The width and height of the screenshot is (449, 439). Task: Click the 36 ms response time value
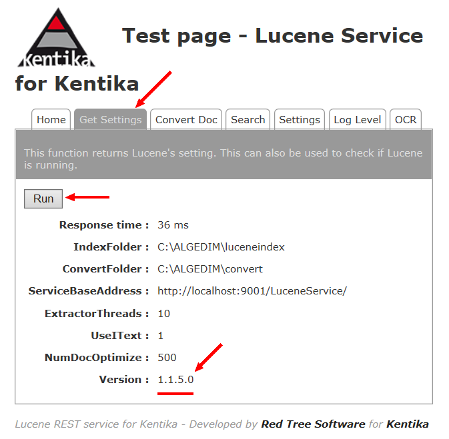pos(173,225)
